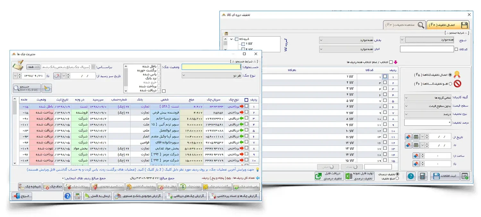Viewport: 481px width, 217px height.
Task: Switch to the 'مشاهده تخفیفات (F3)' tab
Action: point(404,25)
